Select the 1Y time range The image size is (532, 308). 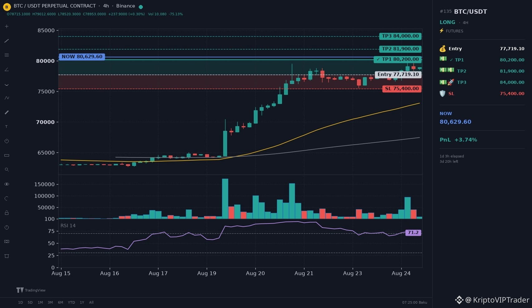[82, 302]
